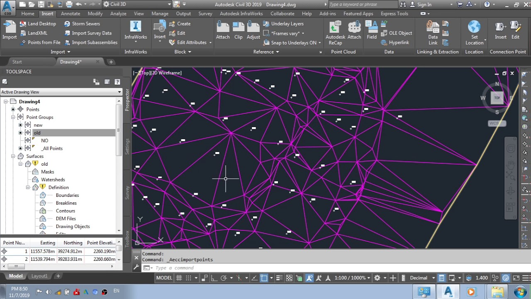Image resolution: width=531 pixels, height=299 pixels.
Task: Toggle transparency display in status bar
Action: click(289, 278)
